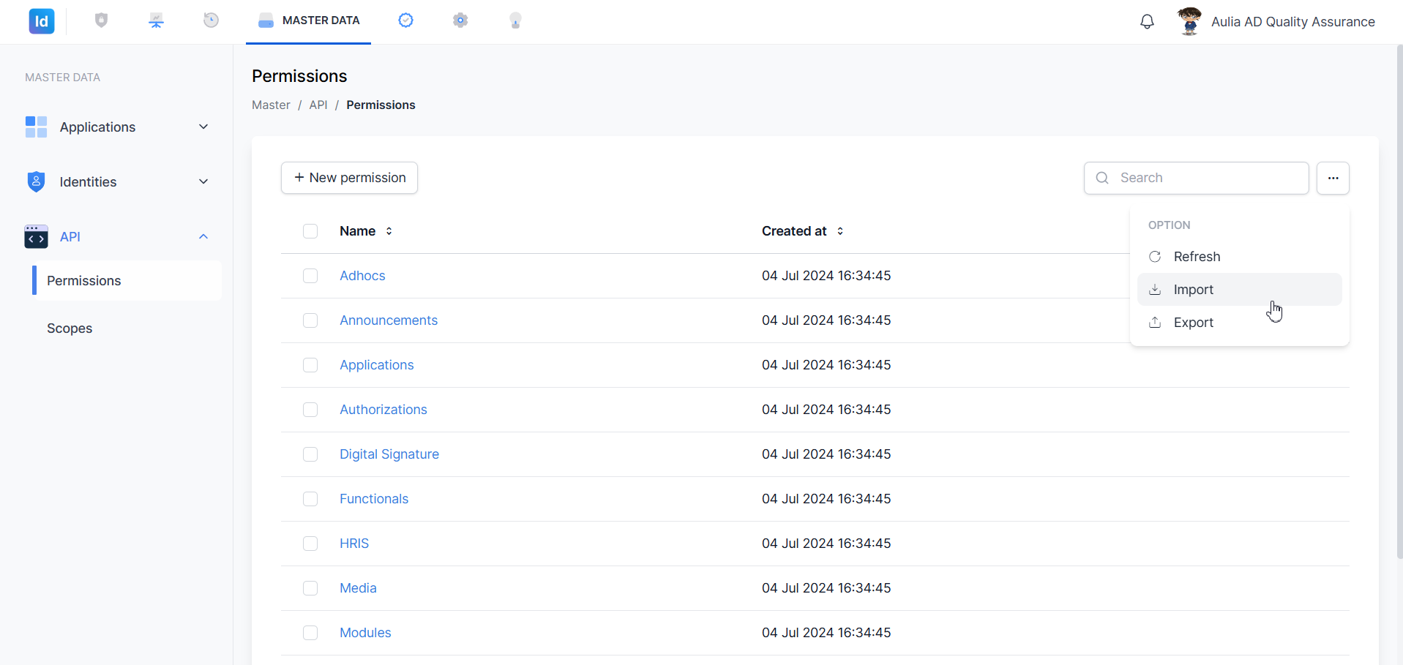Check the Announcements row checkbox

point(310,320)
